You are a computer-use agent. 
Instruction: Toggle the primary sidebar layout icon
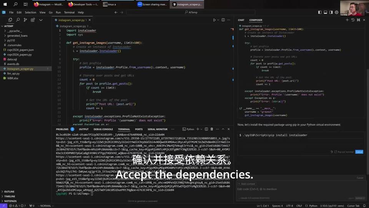319,12
